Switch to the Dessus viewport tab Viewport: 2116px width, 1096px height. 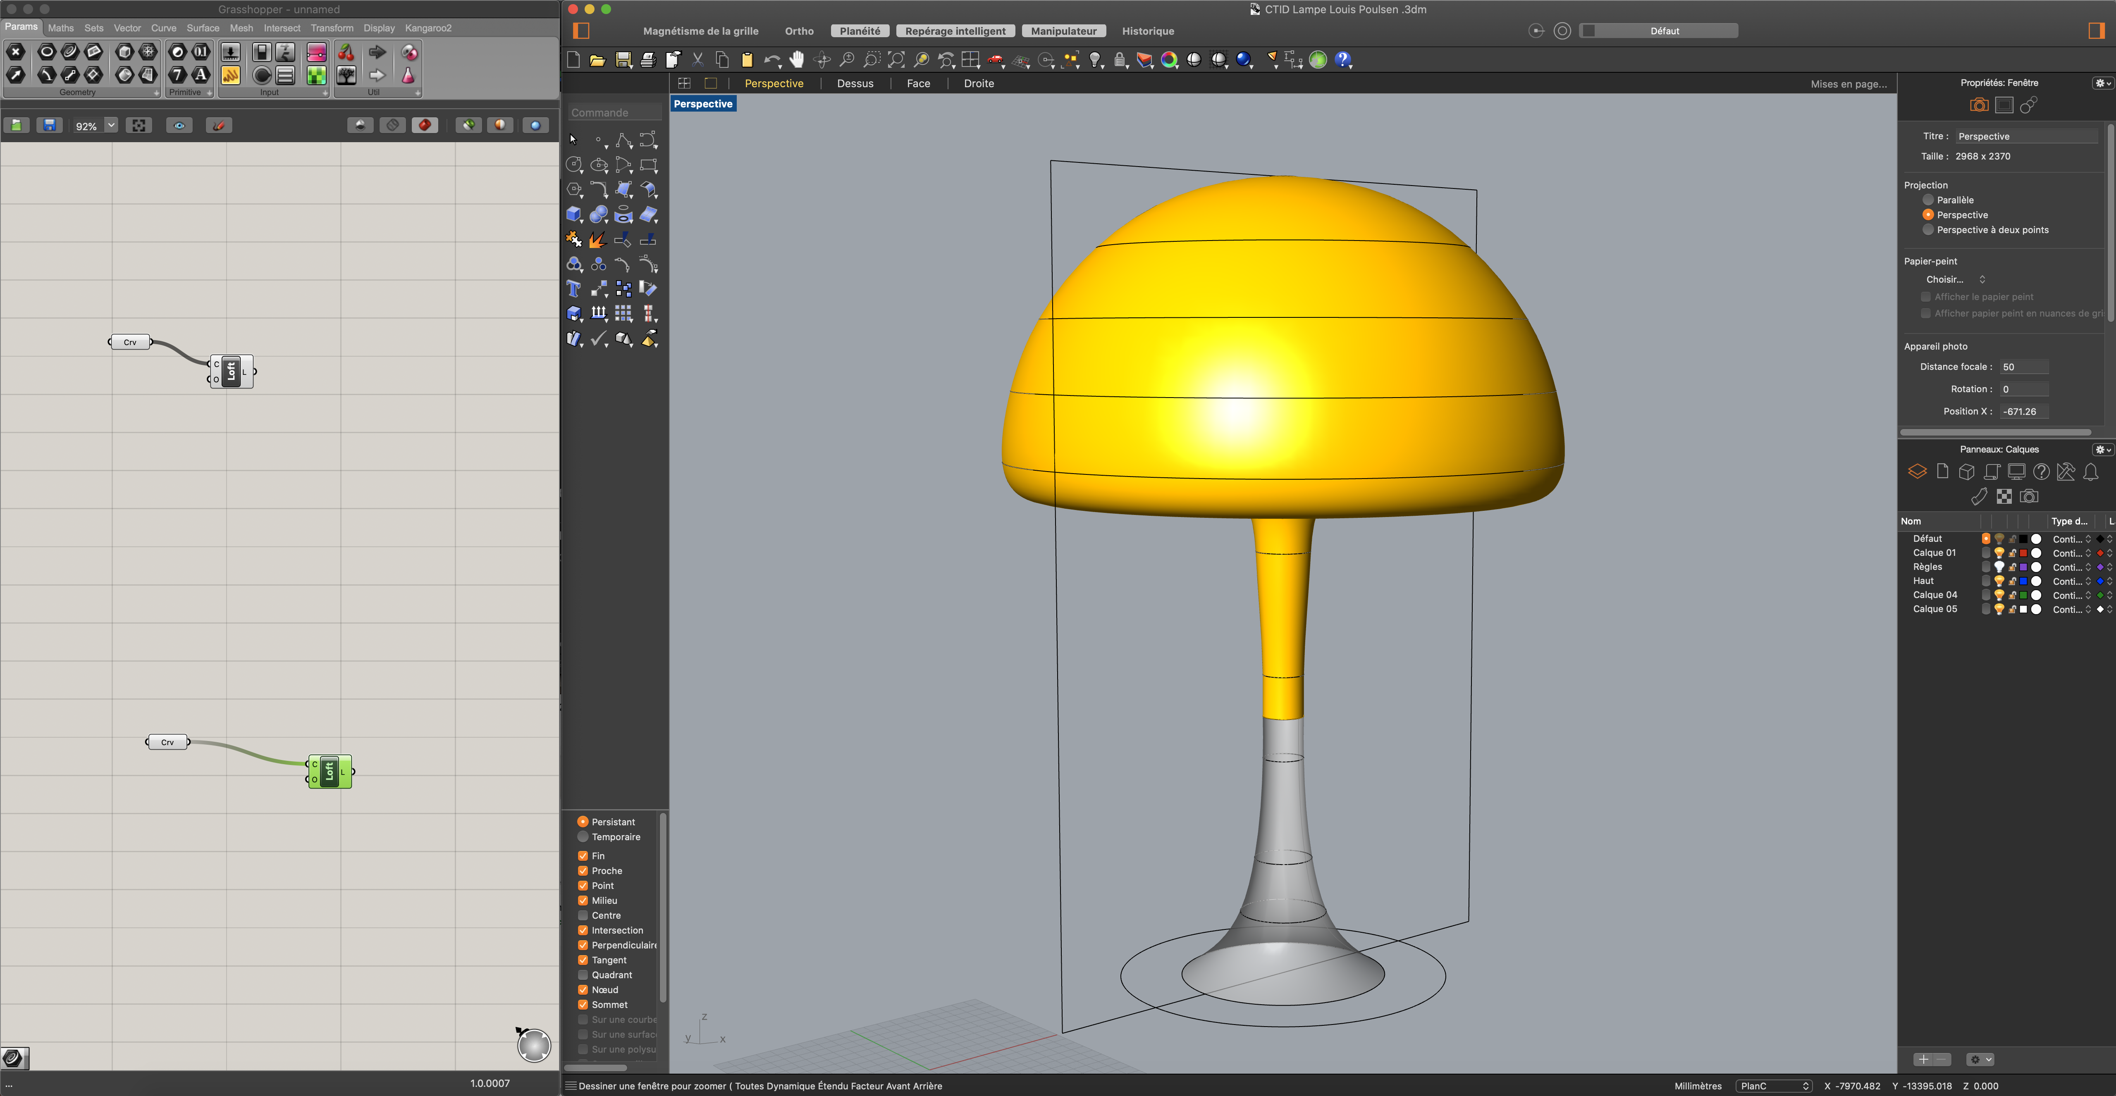coord(854,83)
